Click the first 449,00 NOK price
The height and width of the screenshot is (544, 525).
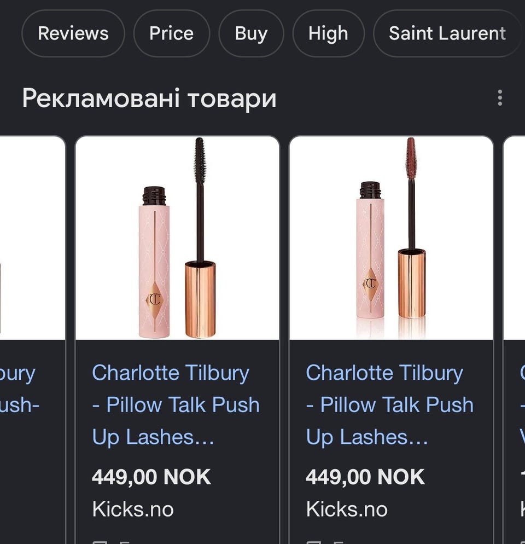[151, 477]
